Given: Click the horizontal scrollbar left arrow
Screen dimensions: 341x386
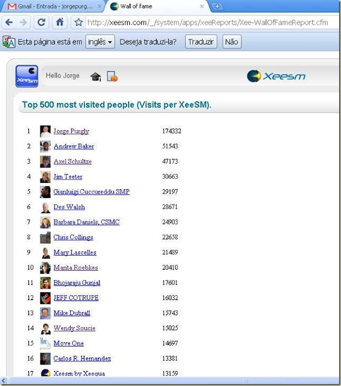Looking at the screenshot, I should [3, 381].
